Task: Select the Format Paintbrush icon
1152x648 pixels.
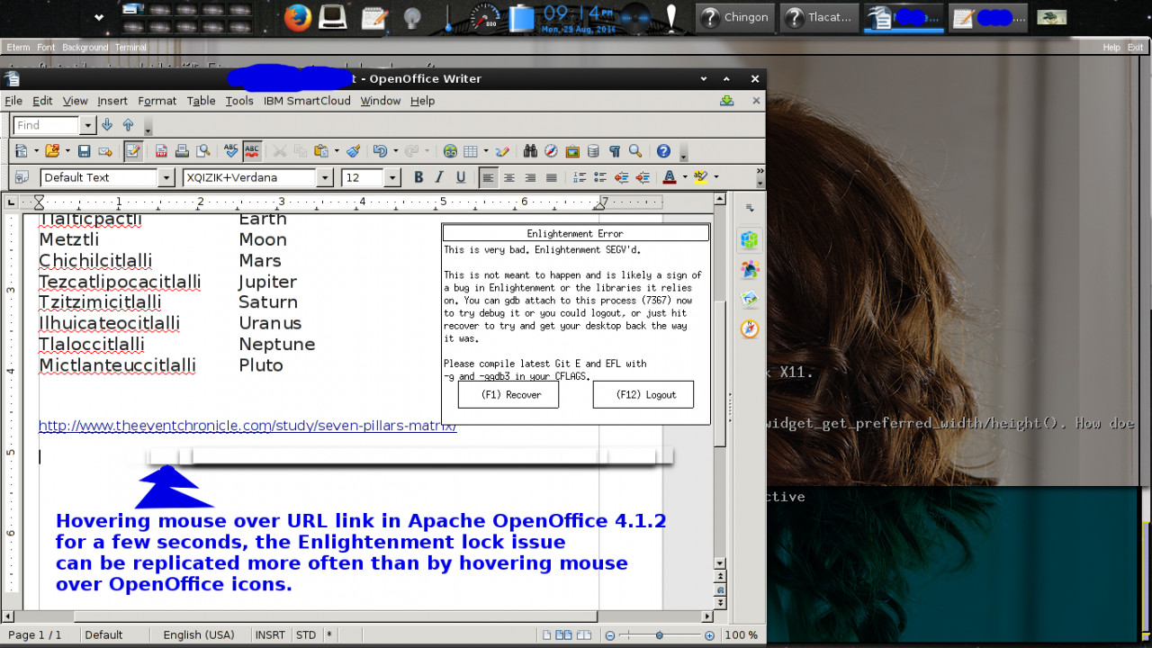Action: (x=353, y=151)
